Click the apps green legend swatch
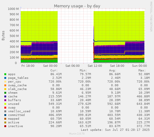 click(x=5, y=74)
